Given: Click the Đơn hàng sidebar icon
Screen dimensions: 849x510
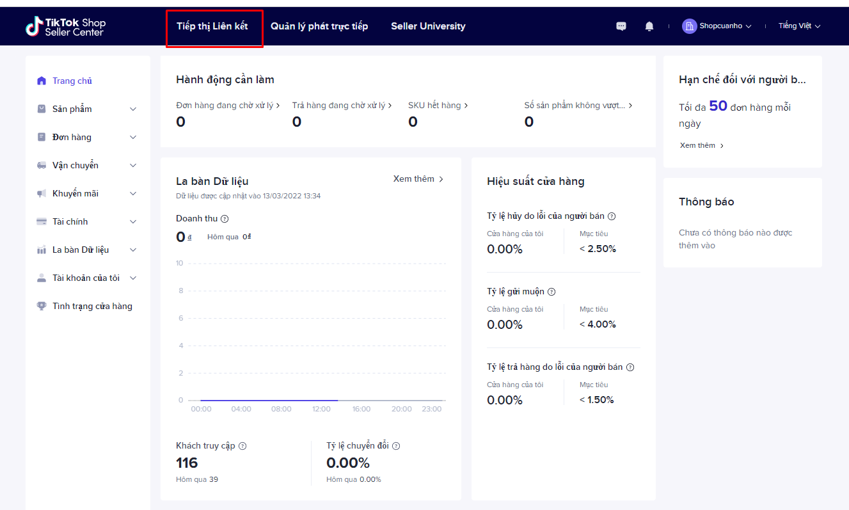Looking at the screenshot, I should tap(42, 137).
